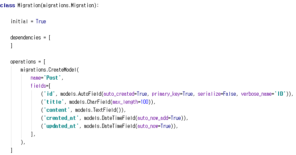
Task: Click the 'created_at' string literal
Action: [61, 118]
